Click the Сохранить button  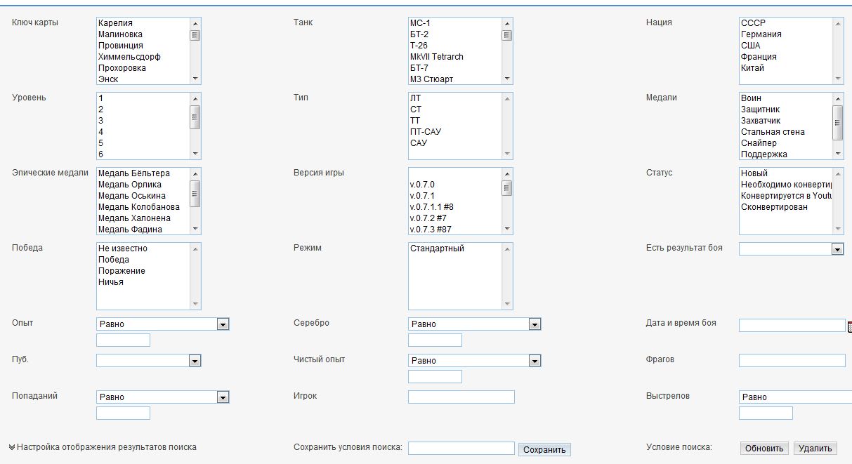coord(544,450)
